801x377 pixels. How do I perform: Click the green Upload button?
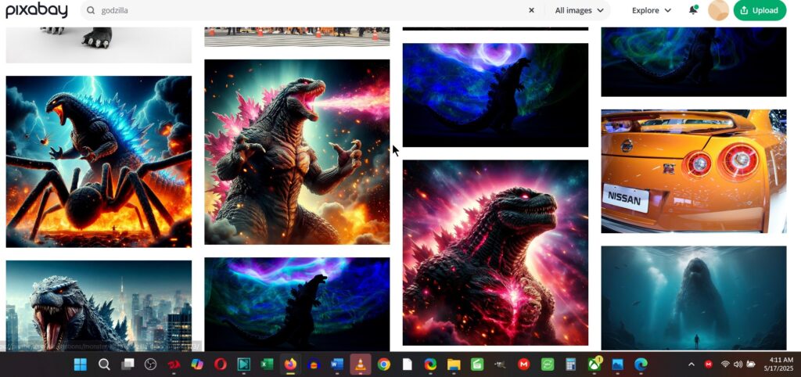coord(760,10)
